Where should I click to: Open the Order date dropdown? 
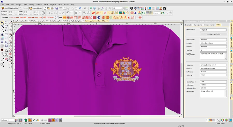225,85
